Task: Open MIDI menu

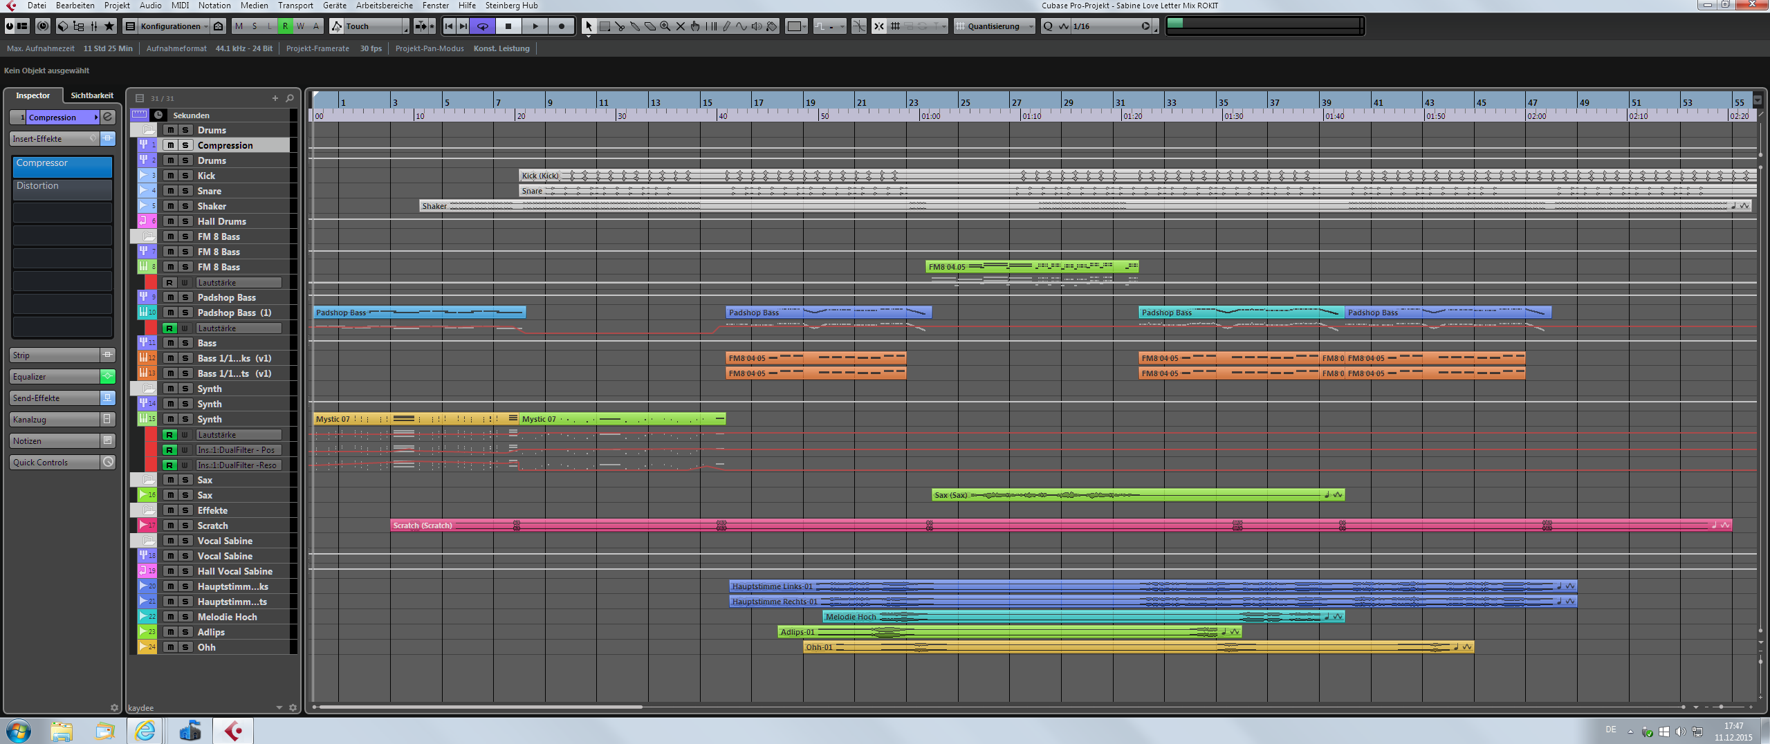Action: tap(180, 6)
